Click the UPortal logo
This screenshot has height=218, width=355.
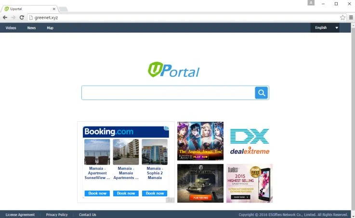174,70
